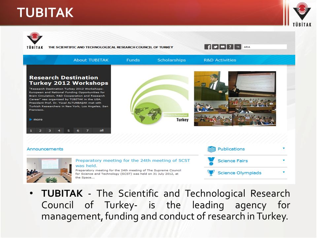Image resolution: width=317 pixels, height=238 pixels.
Task: Open the Scholarships menu
Action: point(172,60)
